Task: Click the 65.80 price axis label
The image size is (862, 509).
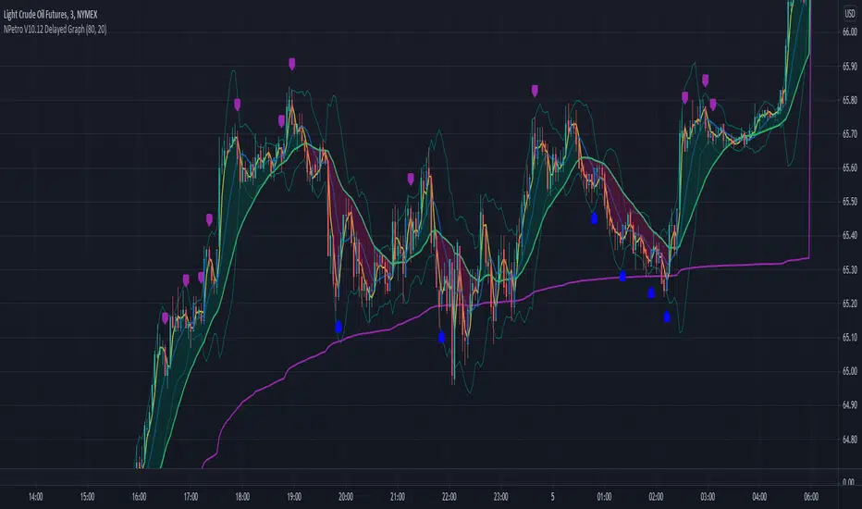Action: point(849,100)
